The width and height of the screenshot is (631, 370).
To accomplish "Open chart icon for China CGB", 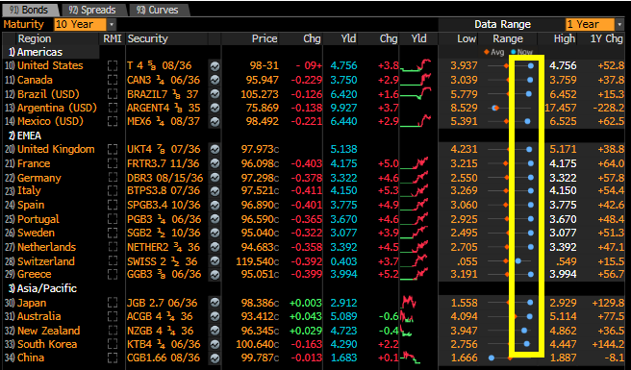I will click(x=215, y=358).
